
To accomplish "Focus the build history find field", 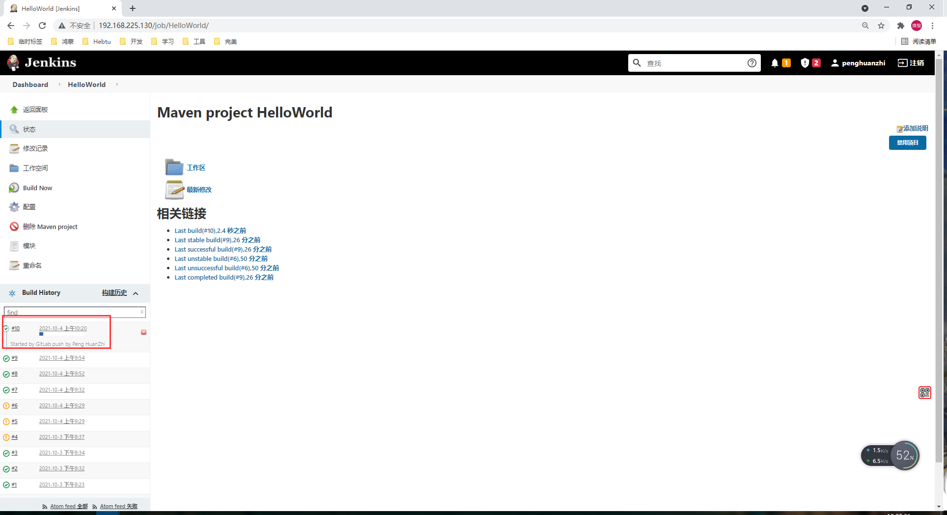I will (75, 312).
